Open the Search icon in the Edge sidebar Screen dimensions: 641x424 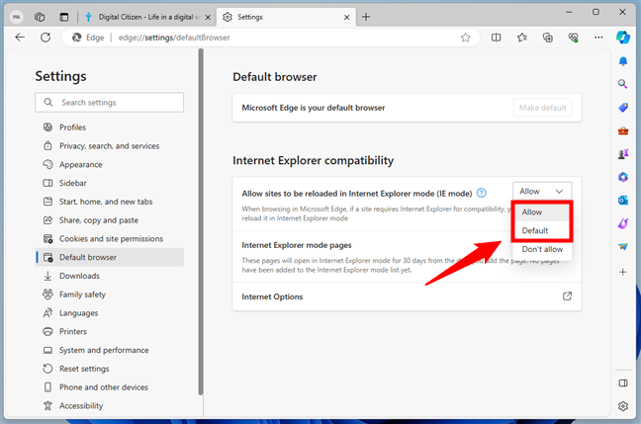point(622,84)
